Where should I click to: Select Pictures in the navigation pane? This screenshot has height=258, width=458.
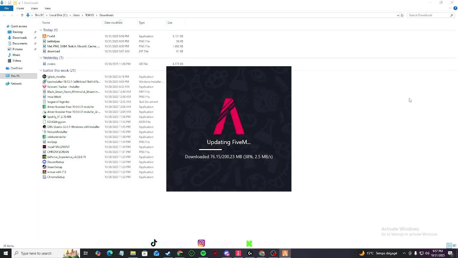[18, 49]
